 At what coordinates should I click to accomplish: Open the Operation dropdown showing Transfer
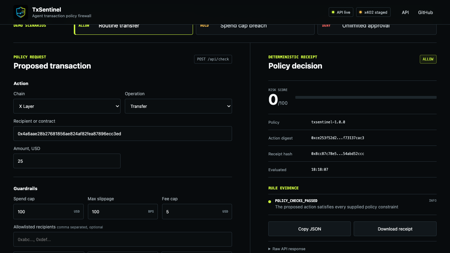(178, 106)
